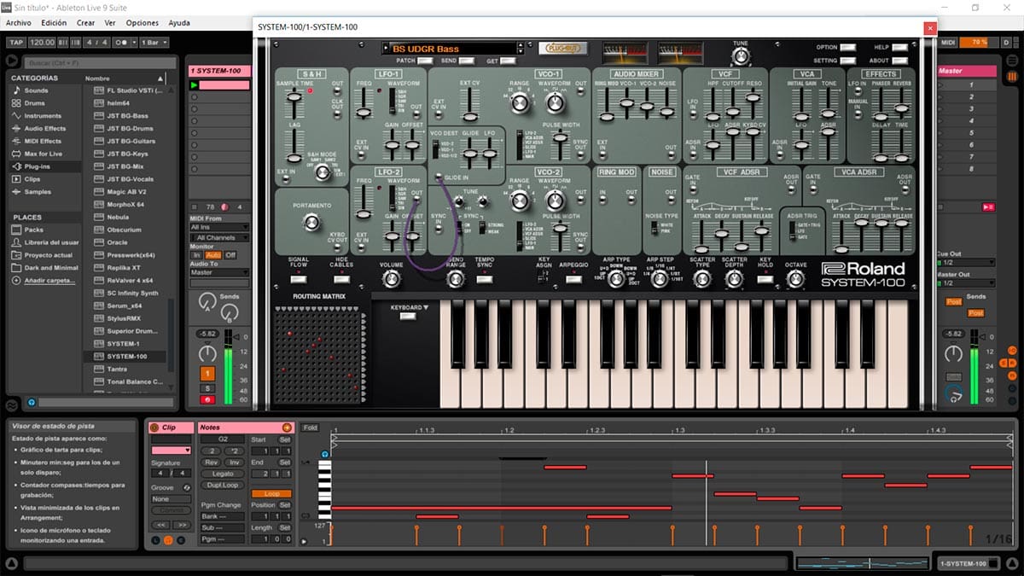Open Ayuda menu
Image resolution: width=1024 pixels, height=576 pixels.
point(179,23)
